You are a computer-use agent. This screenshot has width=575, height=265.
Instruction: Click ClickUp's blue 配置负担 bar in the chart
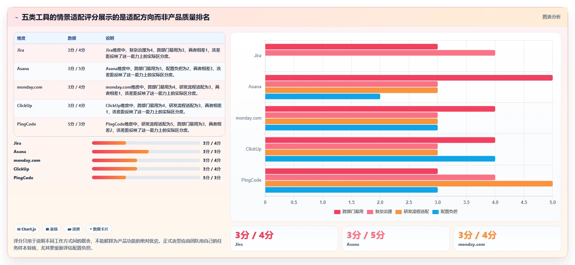click(380, 159)
